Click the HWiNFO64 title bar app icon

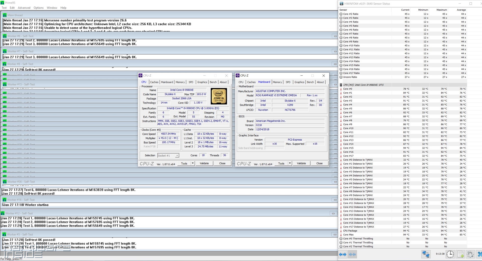[341, 4]
